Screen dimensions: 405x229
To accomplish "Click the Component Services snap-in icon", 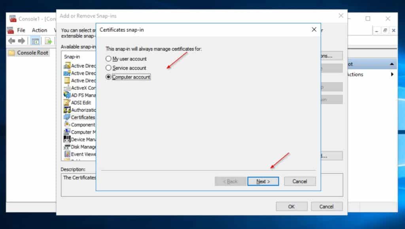I will pos(67,124).
